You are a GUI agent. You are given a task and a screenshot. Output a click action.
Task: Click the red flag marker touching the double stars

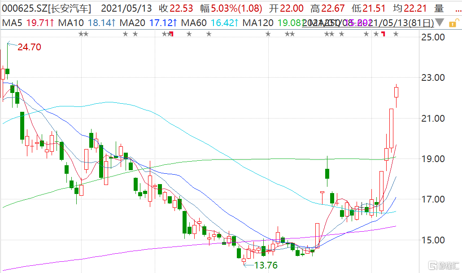pyautogui.click(x=172, y=34)
